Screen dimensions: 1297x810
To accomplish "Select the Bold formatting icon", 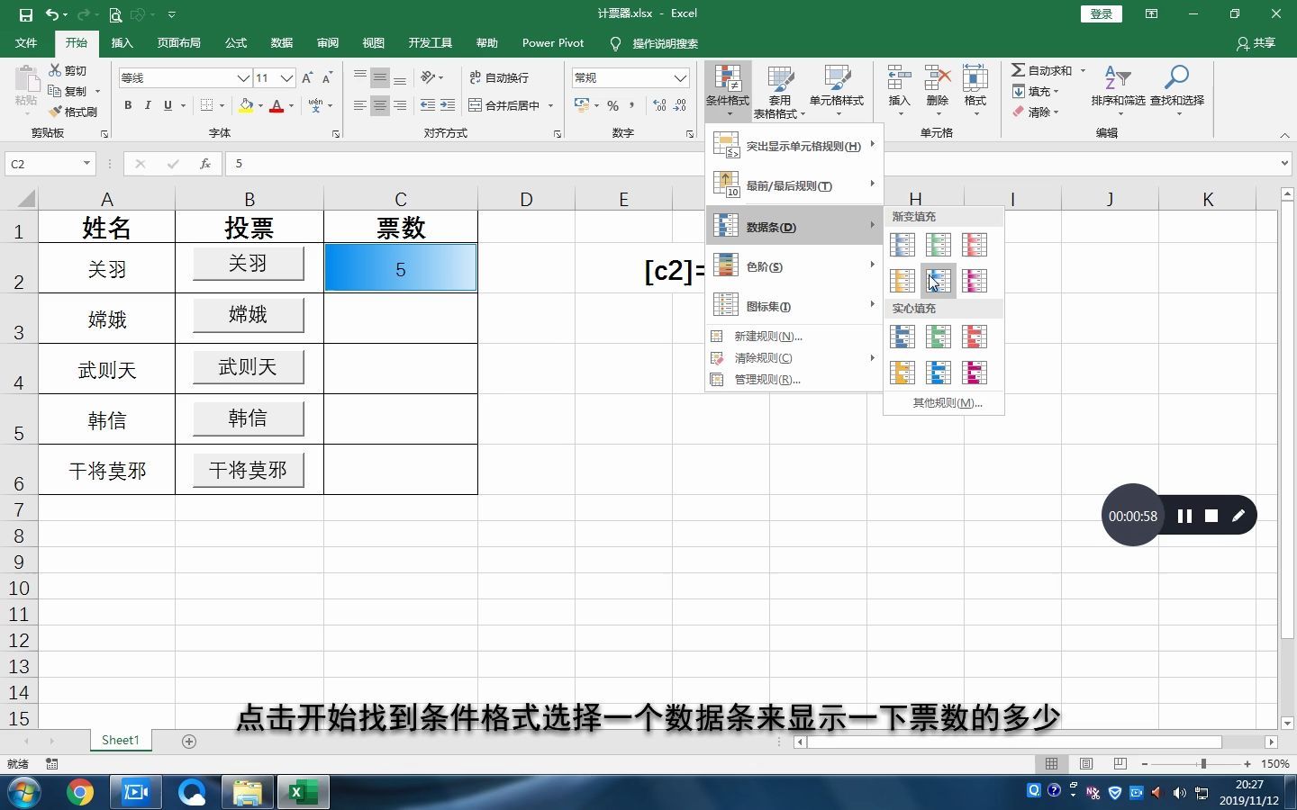I will [x=127, y=105].
